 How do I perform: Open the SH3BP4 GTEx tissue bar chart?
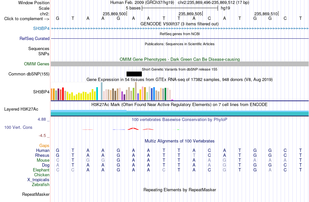click(x=112, y=91)
